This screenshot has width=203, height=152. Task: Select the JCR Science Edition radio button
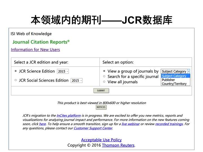[x=16, y=71]
